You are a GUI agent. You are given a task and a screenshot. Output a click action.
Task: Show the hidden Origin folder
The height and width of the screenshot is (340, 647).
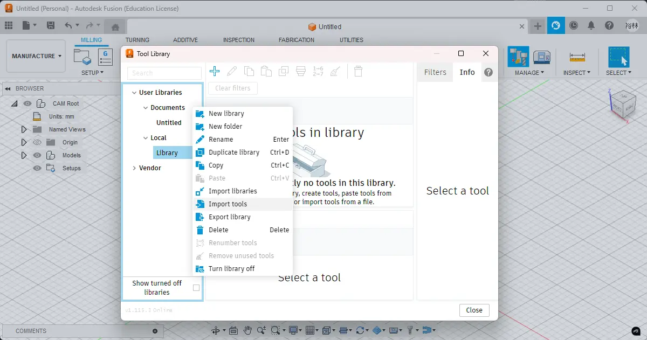(37, 142)
